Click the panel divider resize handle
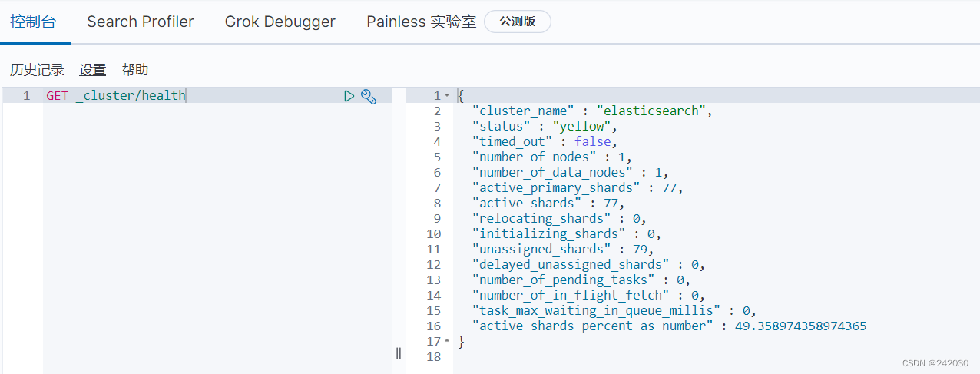Image resolution: width=980 pixels, height=374 pixels. 399,353
